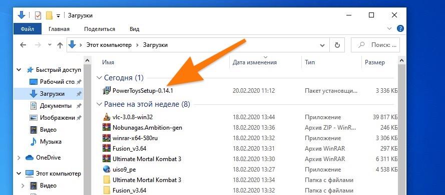Viewport: 445px width, 195px height.
Task: Click the 20.02.2020 11:12 date cell
Action: click(x=254, y=91)
